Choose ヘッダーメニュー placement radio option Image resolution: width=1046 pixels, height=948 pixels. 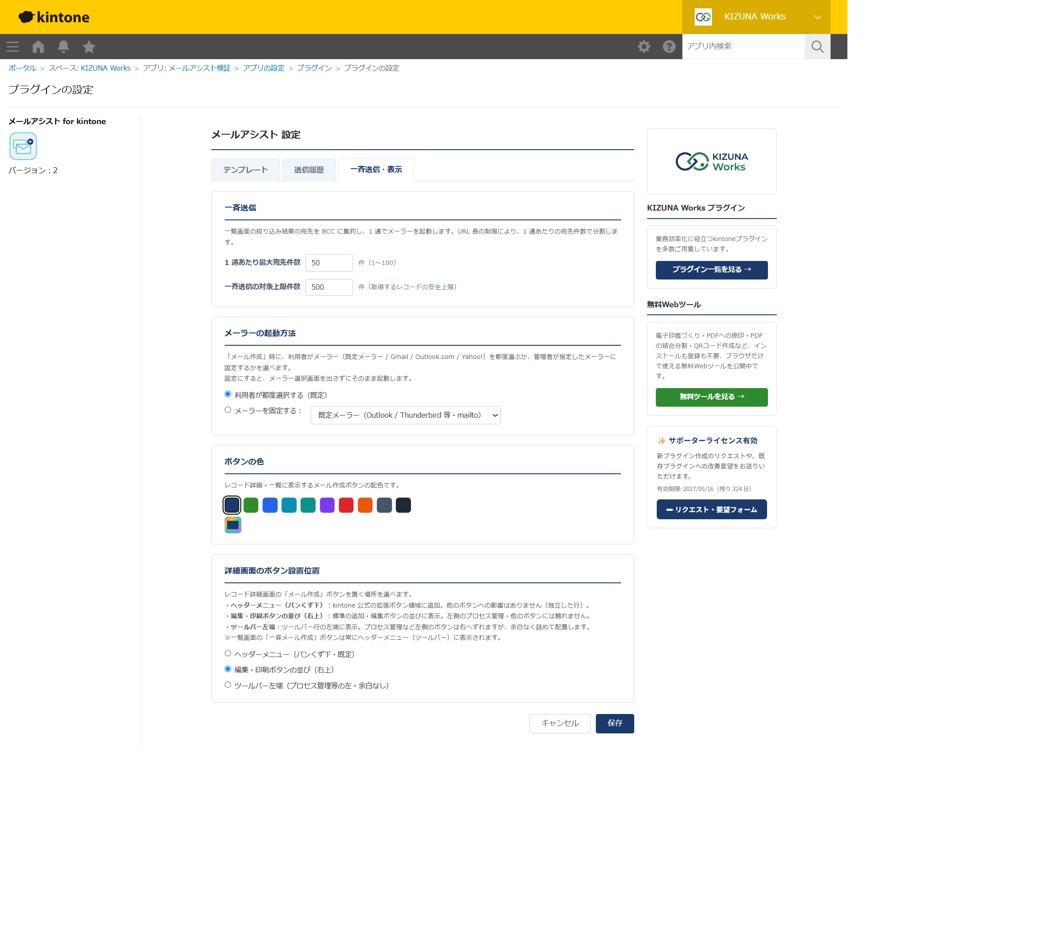(228, 653)
